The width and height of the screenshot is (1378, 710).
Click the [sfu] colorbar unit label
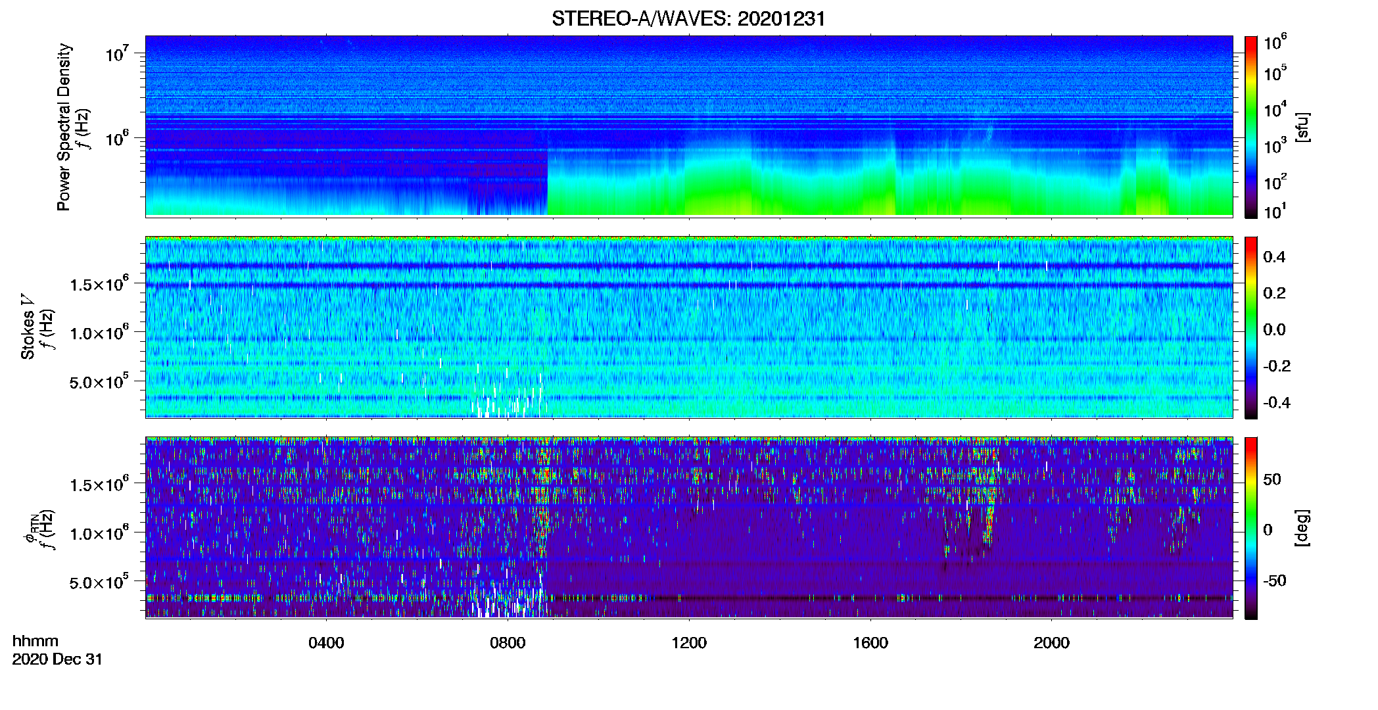pos(1302,127)
